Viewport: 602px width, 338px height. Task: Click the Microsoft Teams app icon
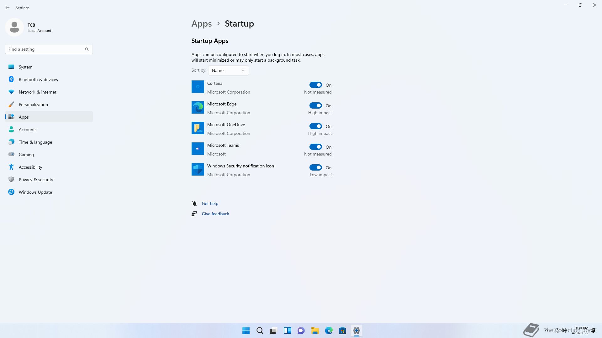pyautogui.click(x=198, y=149)
